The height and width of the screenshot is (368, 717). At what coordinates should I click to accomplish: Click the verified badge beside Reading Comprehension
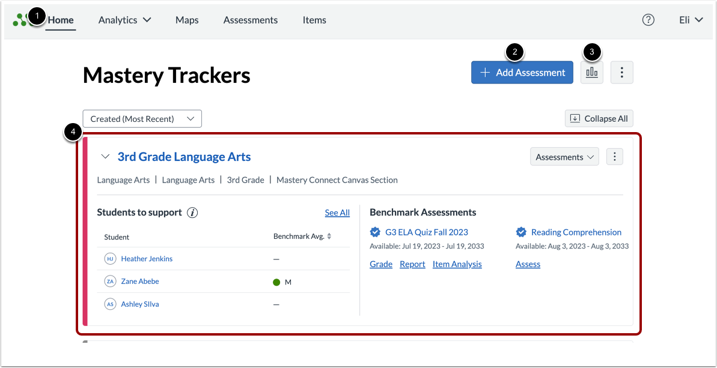point(522,232)
